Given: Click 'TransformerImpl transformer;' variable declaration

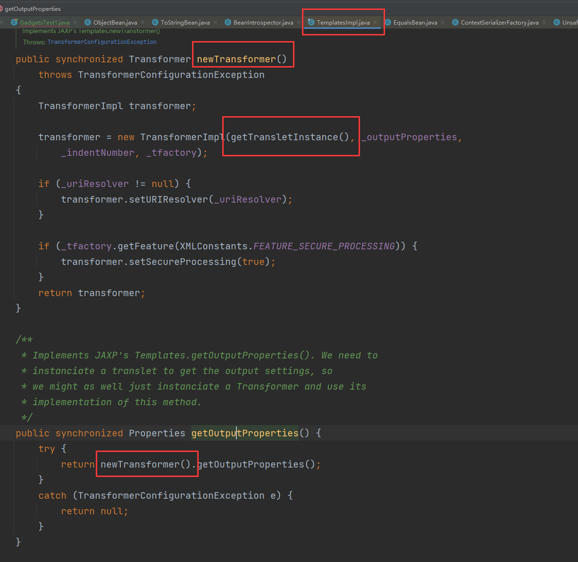Looking at the screenshot, I should coord(117,106).
